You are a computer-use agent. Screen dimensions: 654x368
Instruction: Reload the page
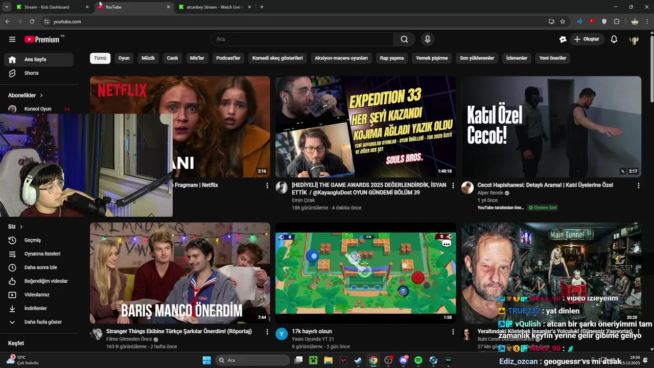32,21
